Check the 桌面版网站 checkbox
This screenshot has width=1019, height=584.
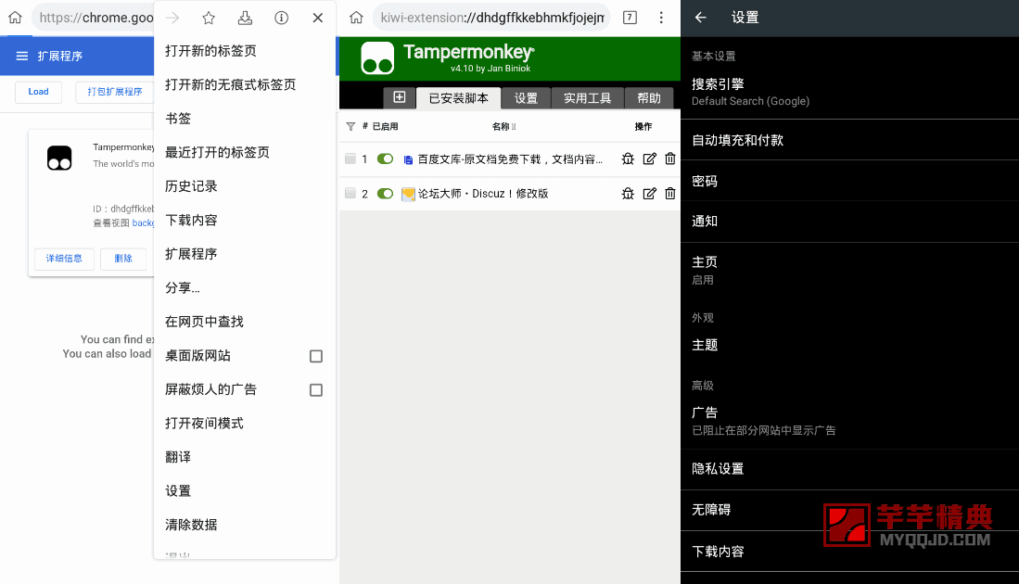[316, 356]
